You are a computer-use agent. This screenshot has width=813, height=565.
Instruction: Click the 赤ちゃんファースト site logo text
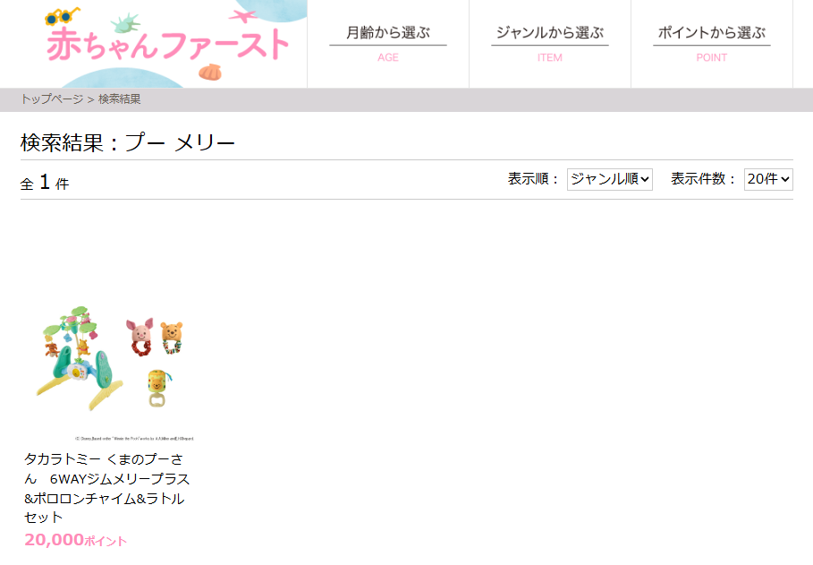pyautogui.click(x=168, y=45)
